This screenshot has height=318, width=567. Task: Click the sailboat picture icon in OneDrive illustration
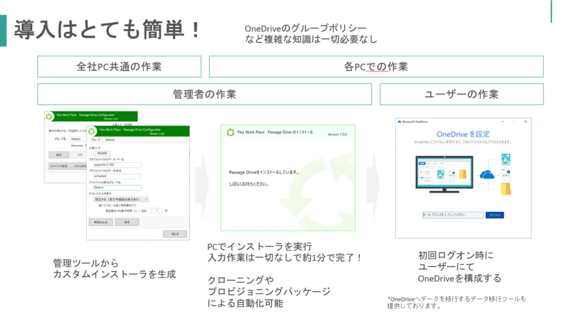click(x=506, y=159)
